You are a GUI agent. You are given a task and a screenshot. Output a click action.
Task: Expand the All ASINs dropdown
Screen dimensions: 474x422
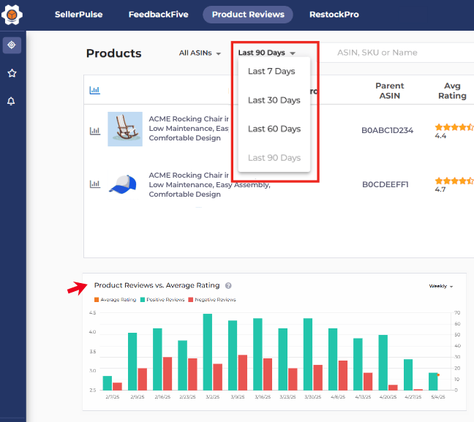coord(200,53)
